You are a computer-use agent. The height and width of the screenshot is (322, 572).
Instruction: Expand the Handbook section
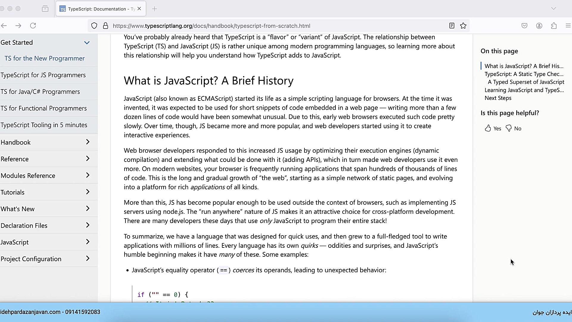[x=49, y=142]
